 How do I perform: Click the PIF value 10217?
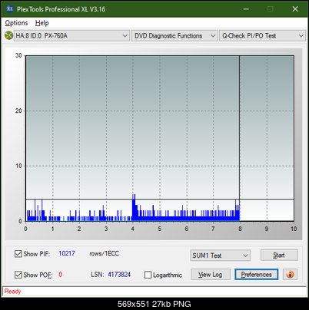click(67, 253)
